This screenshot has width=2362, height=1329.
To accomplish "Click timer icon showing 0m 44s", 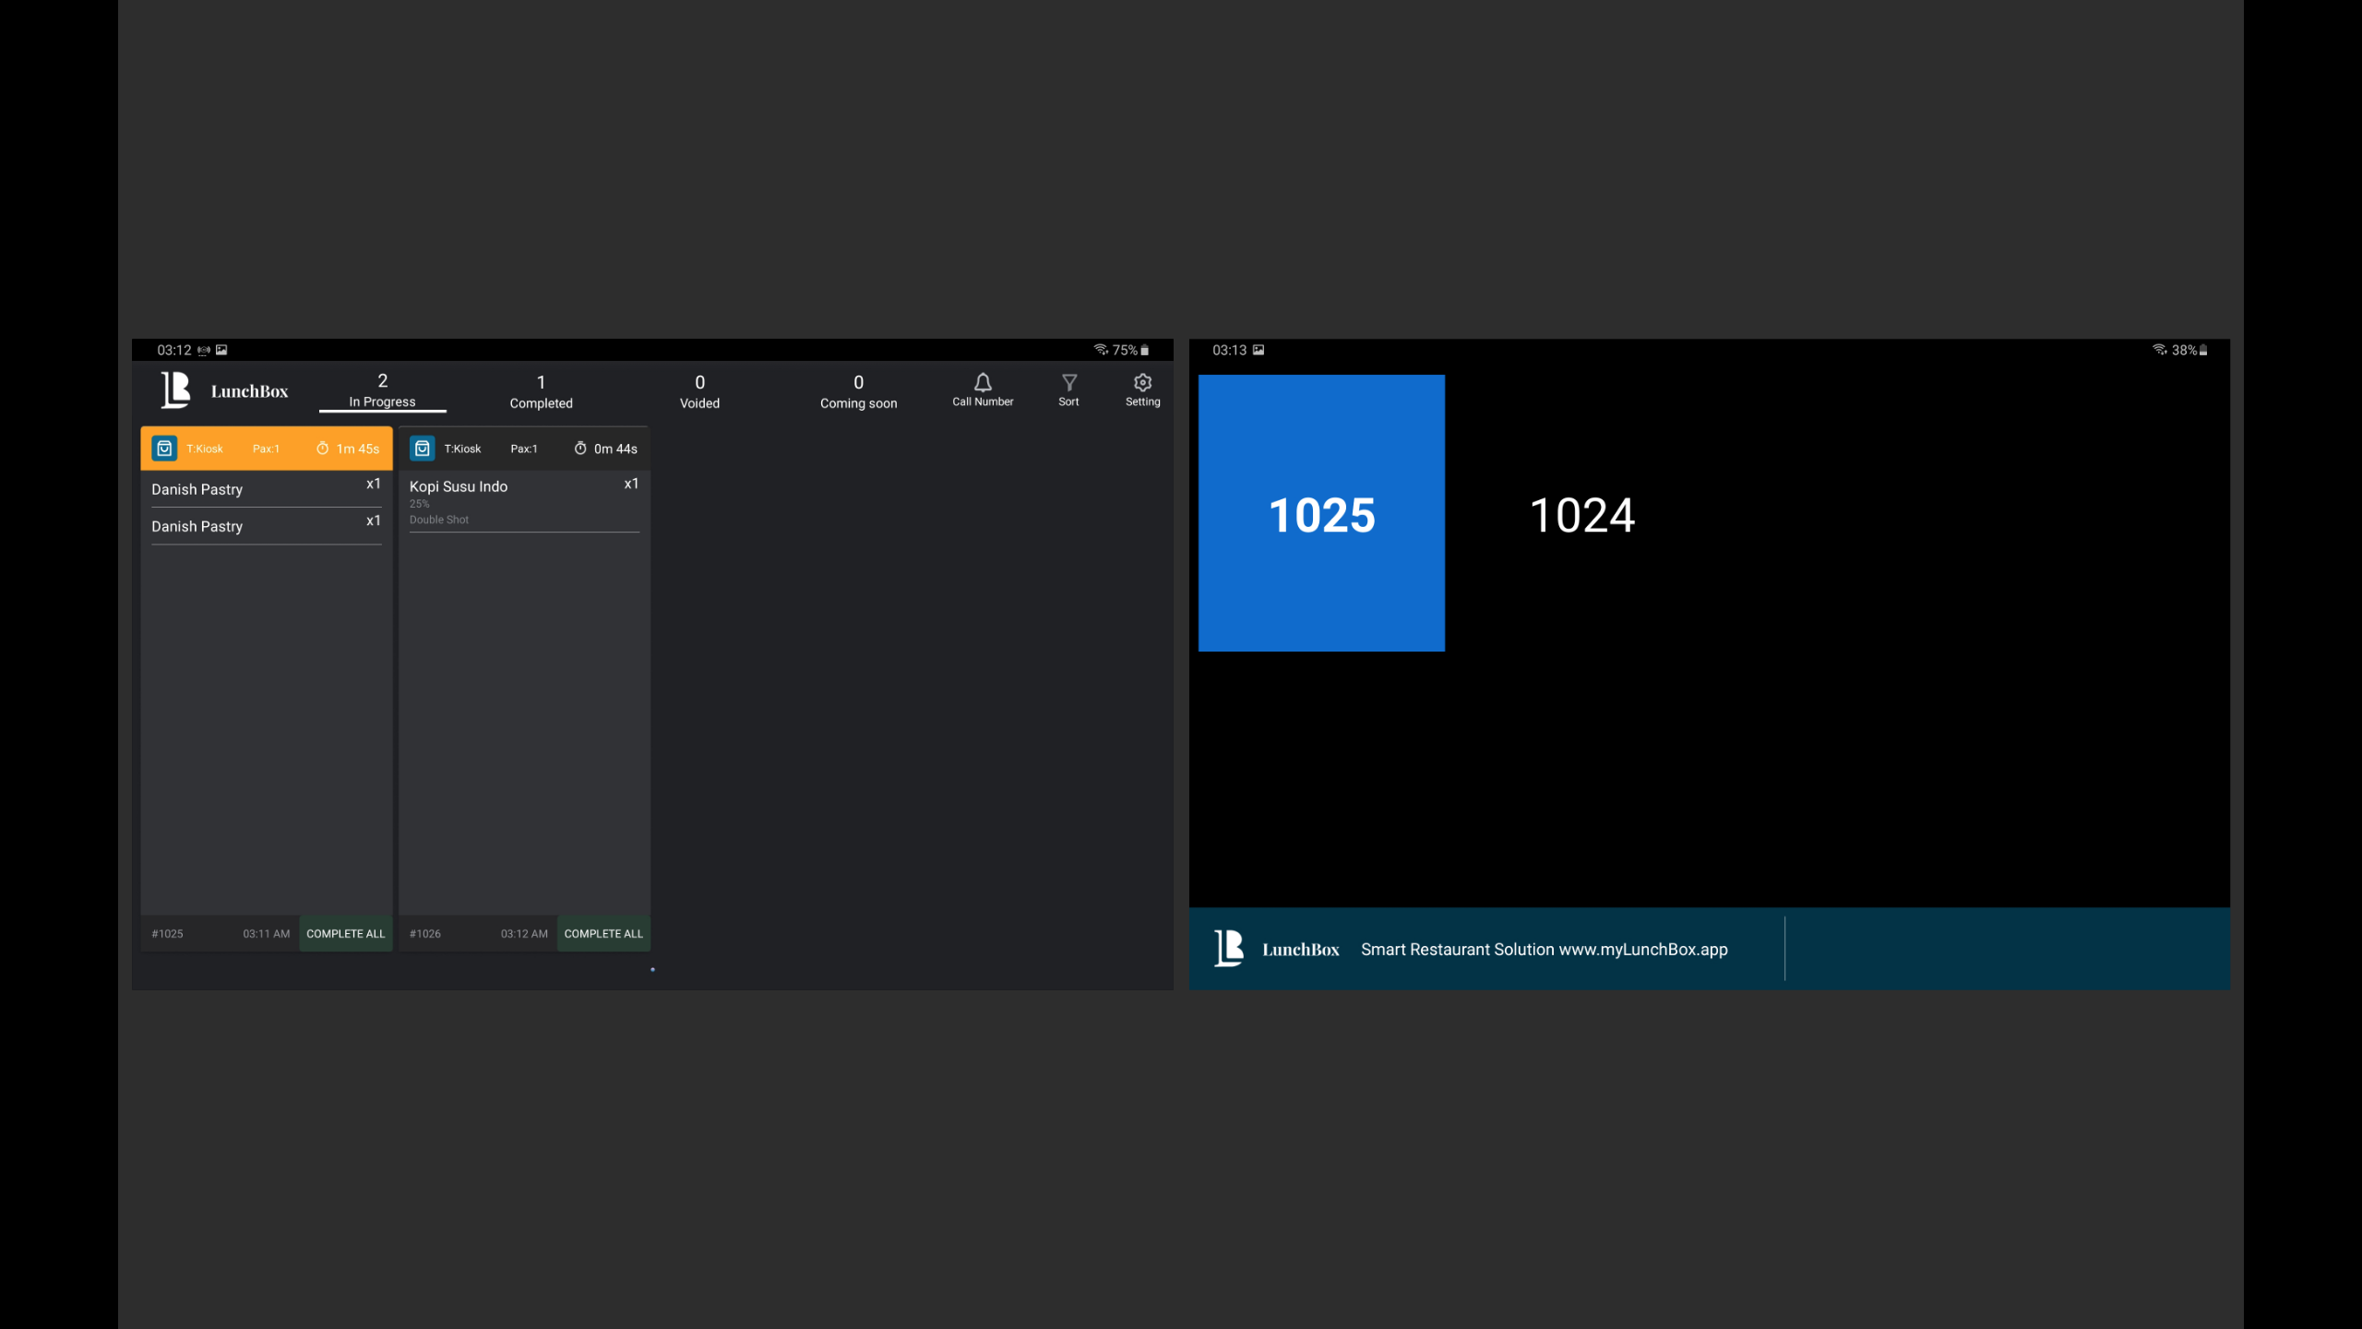I will click(x=580, y=449).
